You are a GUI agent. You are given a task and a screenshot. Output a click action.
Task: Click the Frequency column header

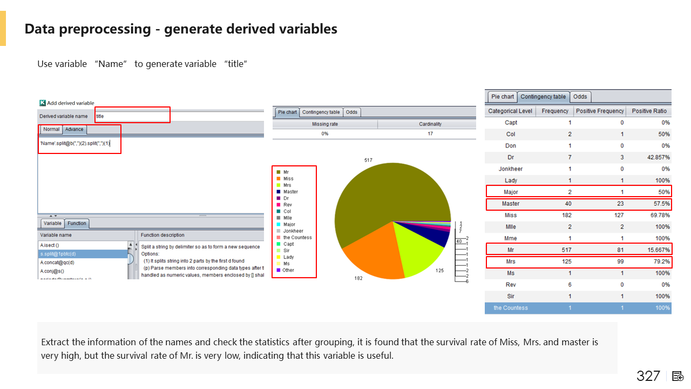coord(554,111)
